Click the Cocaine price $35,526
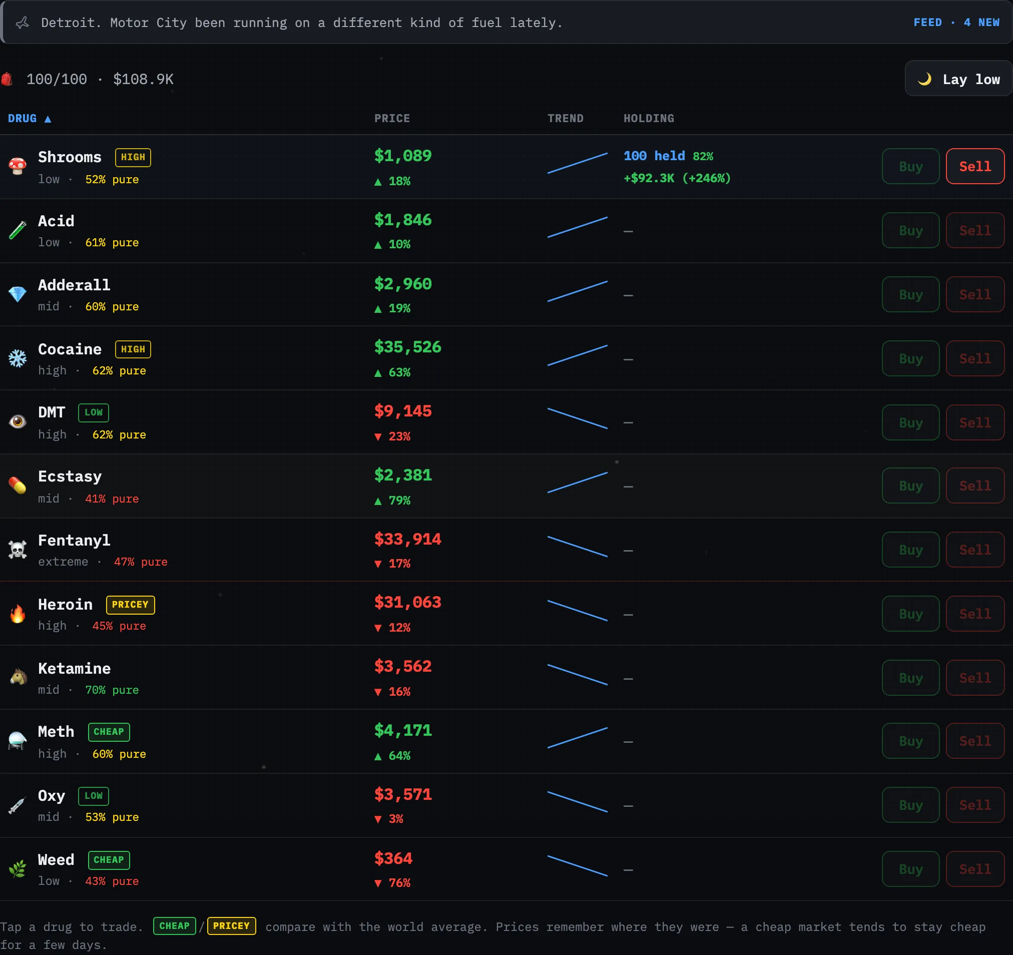This screenshot has width=1013, height=955. [407, 347]
